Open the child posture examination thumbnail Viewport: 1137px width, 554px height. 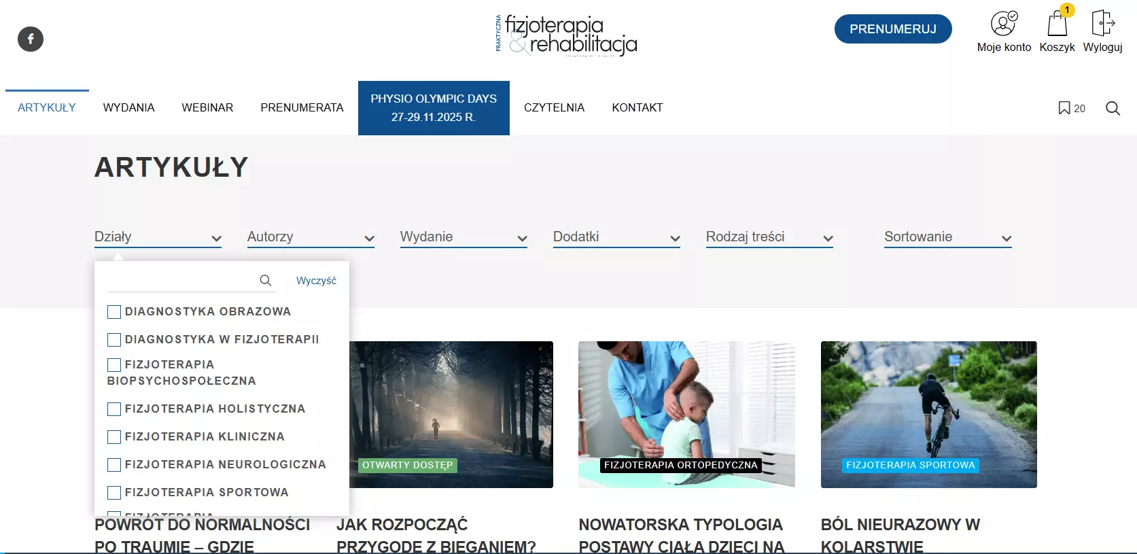point(686,415)
